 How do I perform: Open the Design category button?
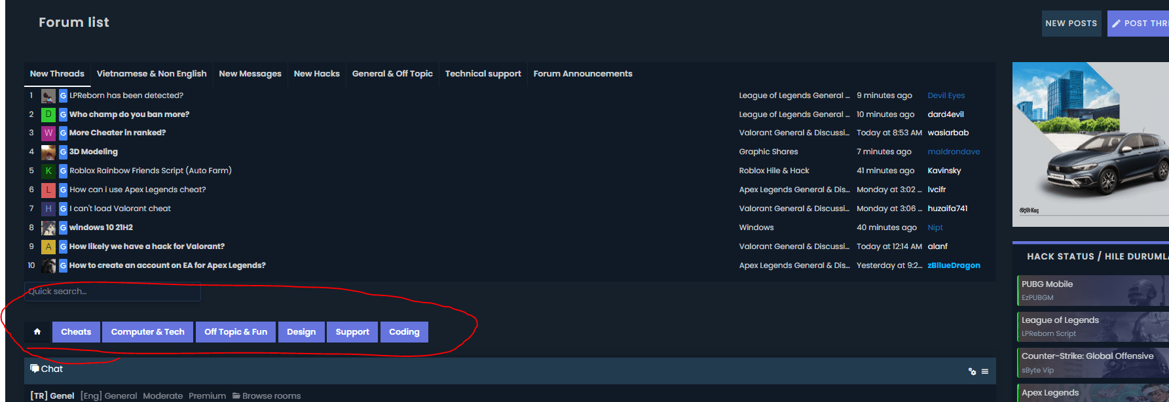coord(301,332)
